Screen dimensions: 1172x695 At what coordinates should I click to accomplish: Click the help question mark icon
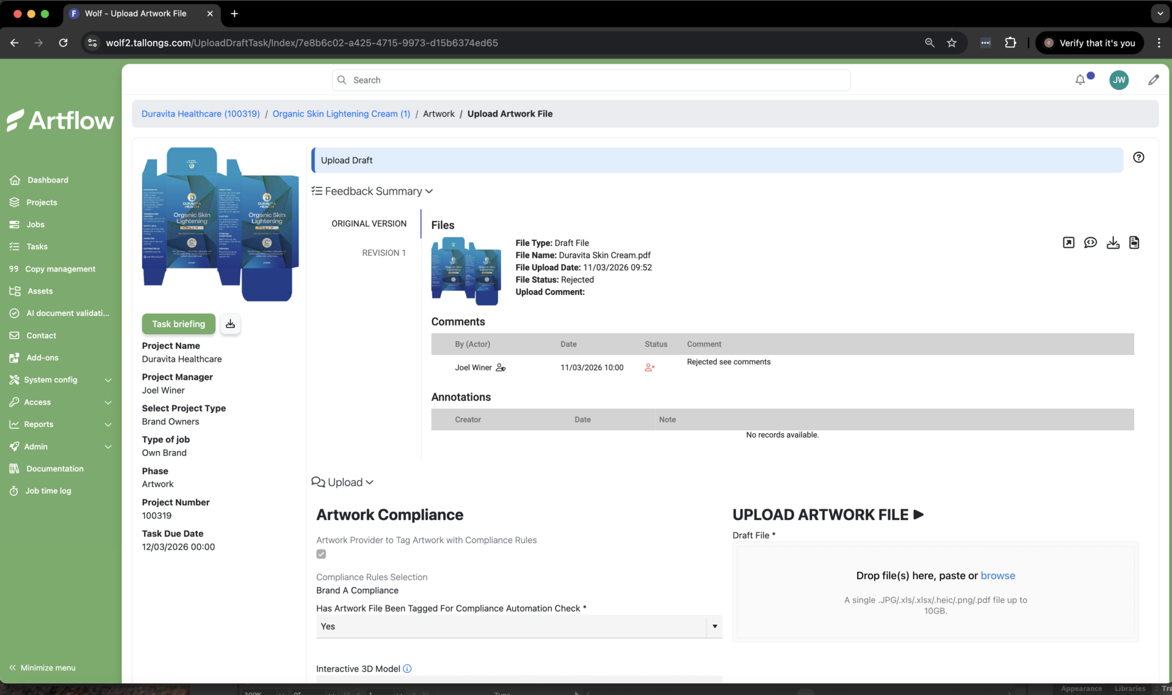point(1138,157)
